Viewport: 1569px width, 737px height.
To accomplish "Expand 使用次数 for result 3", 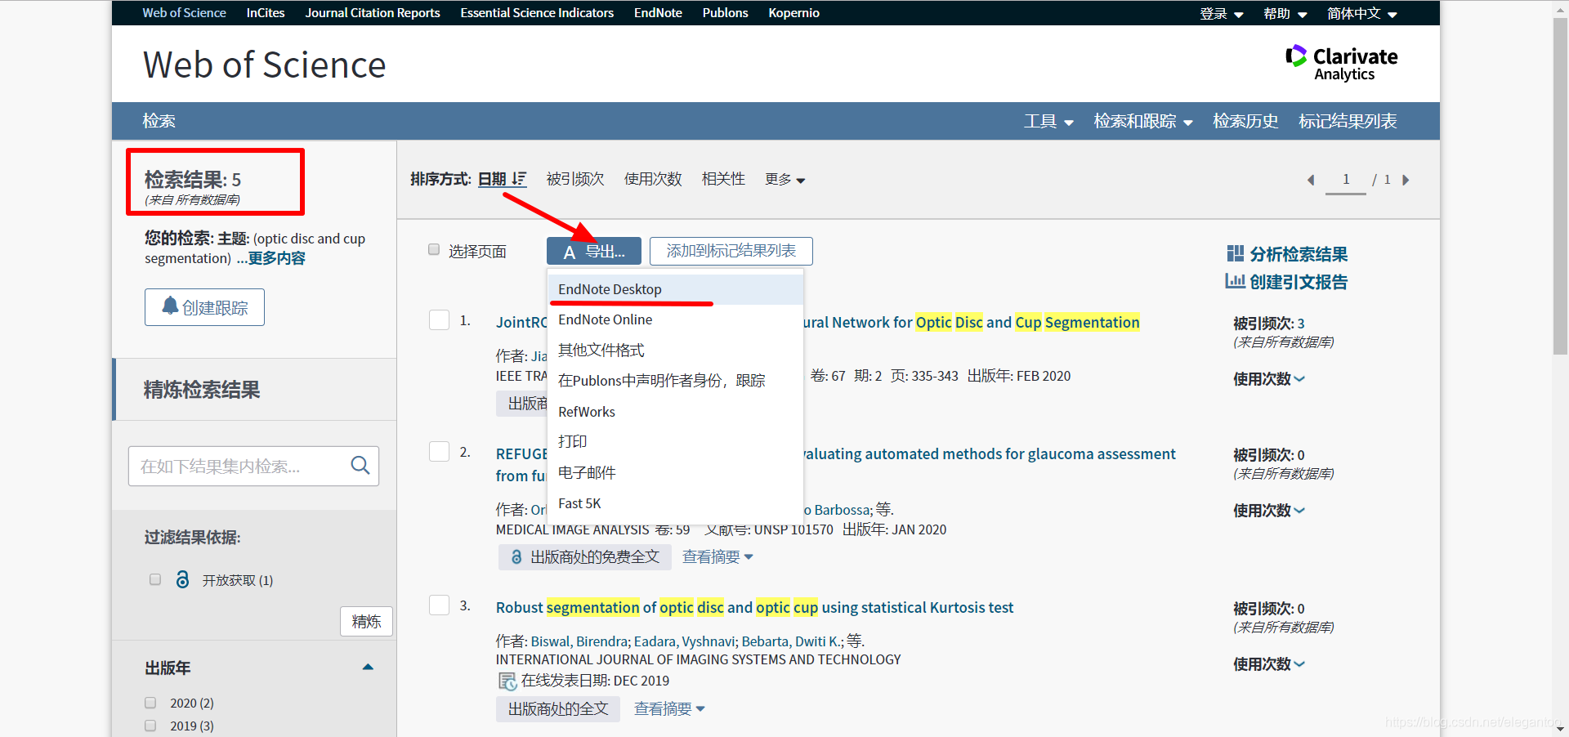I will (1269, 663).
